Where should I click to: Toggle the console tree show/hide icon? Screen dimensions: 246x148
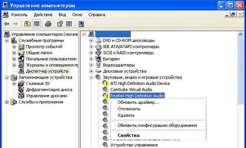[36, 24]
